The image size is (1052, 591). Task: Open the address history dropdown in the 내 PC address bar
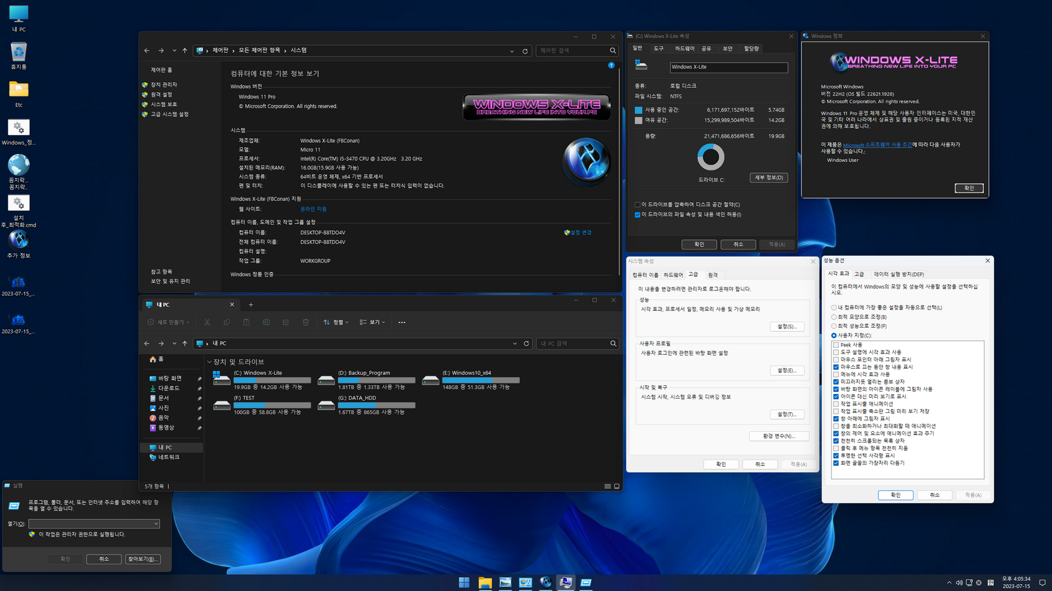(515, 343)
